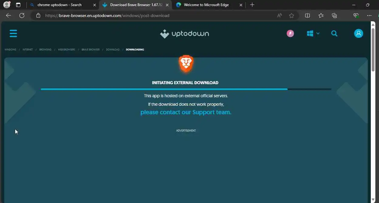Click the Brave lion logo
The width and height of the screenshot is (379, 203).
pyautogui.click(x=186, y=64)
